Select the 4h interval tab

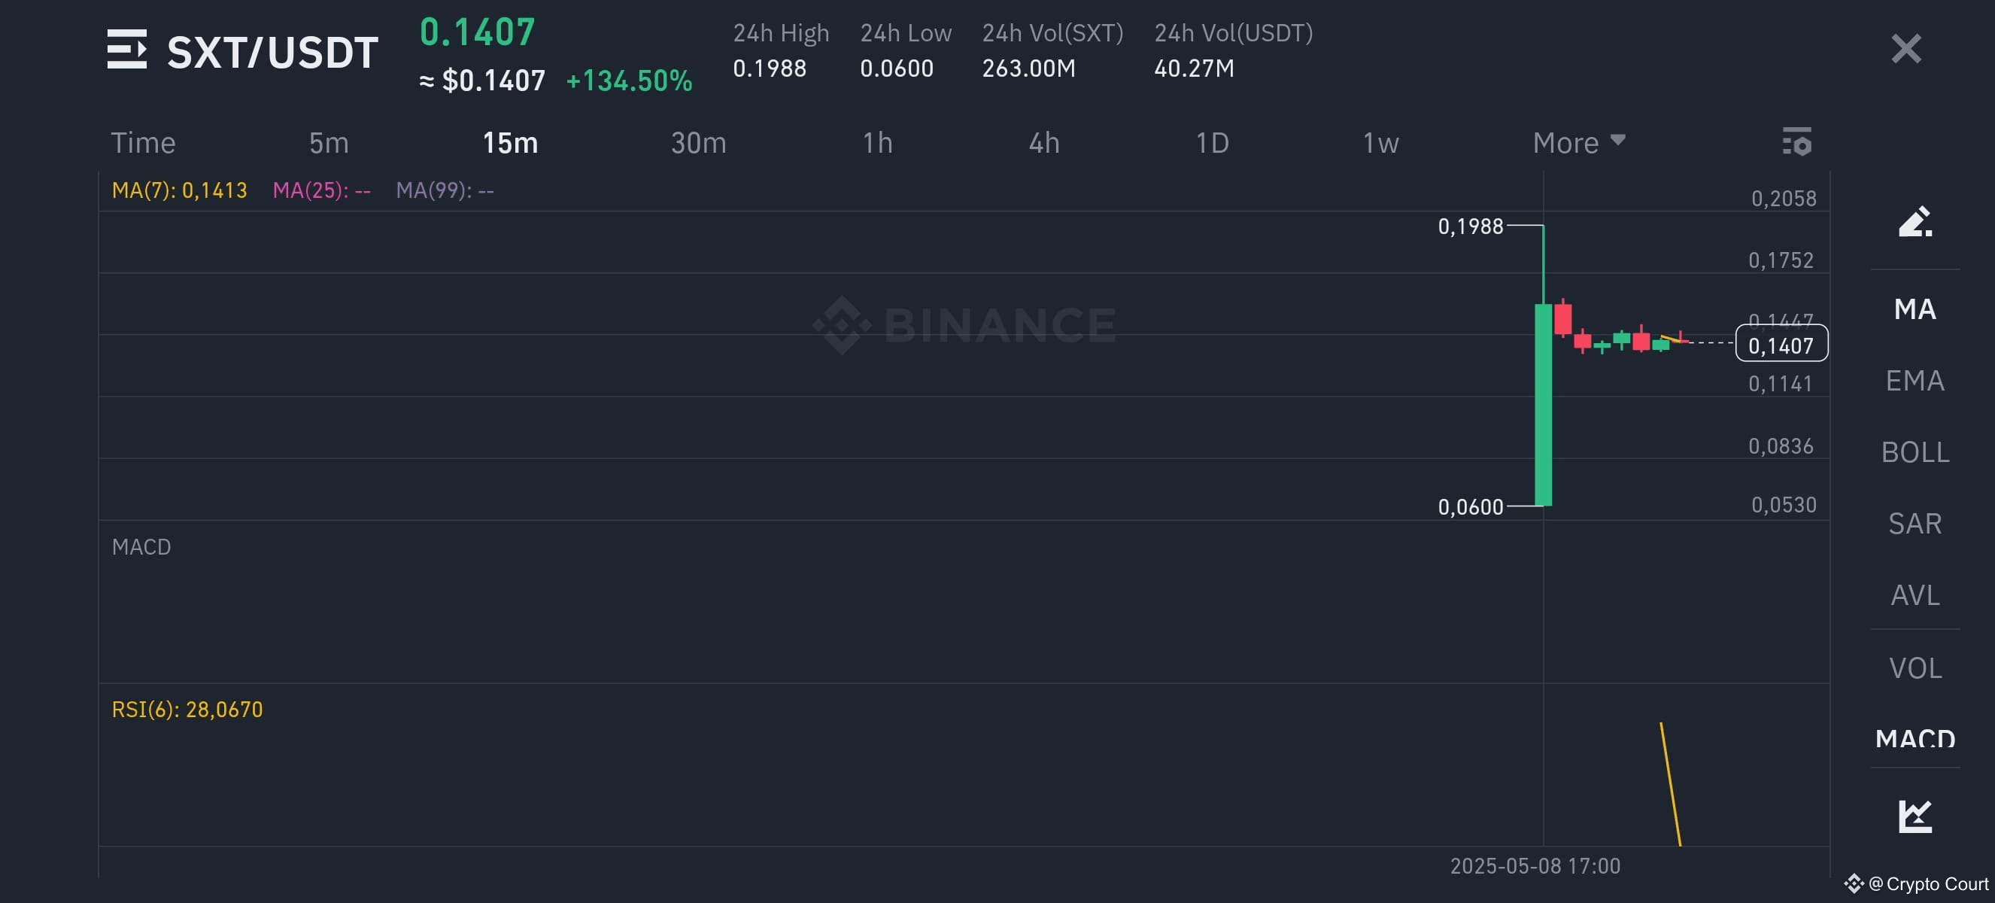coord(1043,142)
